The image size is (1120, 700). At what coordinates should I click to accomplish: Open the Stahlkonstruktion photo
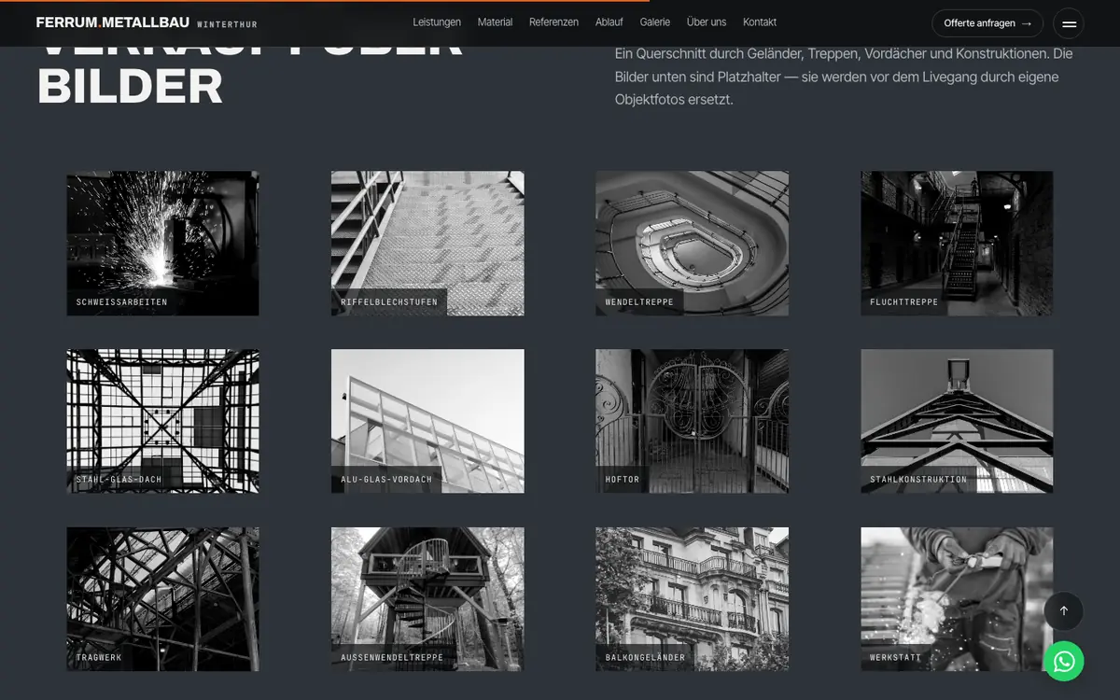pyautogui.click(x=957, y=421)
